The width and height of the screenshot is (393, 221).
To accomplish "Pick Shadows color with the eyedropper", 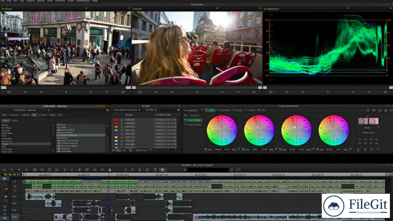I will tap(238, 149).
